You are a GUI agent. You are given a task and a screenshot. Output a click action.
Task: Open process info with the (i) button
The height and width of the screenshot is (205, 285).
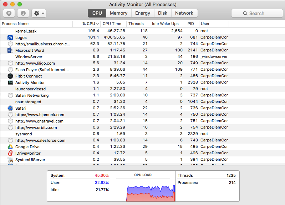tap(23, 13)
